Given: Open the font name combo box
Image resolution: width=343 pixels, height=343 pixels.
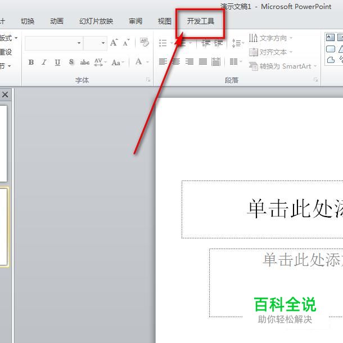Looking at the screenshot, I should point(54,43).
